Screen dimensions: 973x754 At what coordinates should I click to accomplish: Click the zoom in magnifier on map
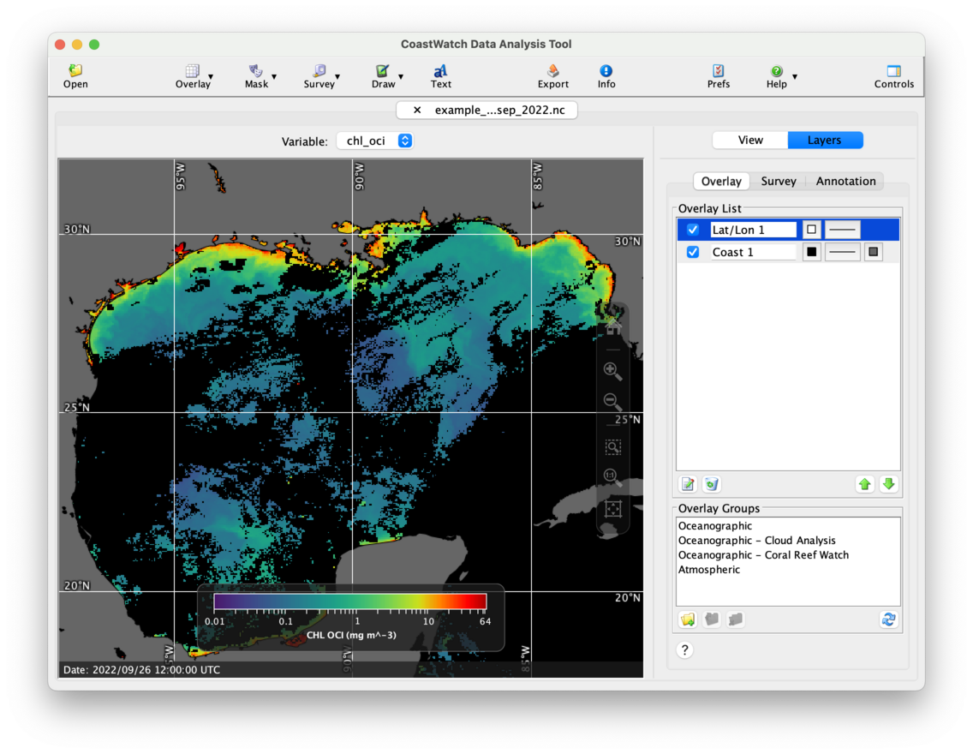click(612, 371)
